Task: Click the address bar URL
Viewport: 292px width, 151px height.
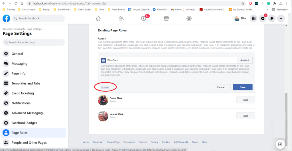Action: (70, 3)
